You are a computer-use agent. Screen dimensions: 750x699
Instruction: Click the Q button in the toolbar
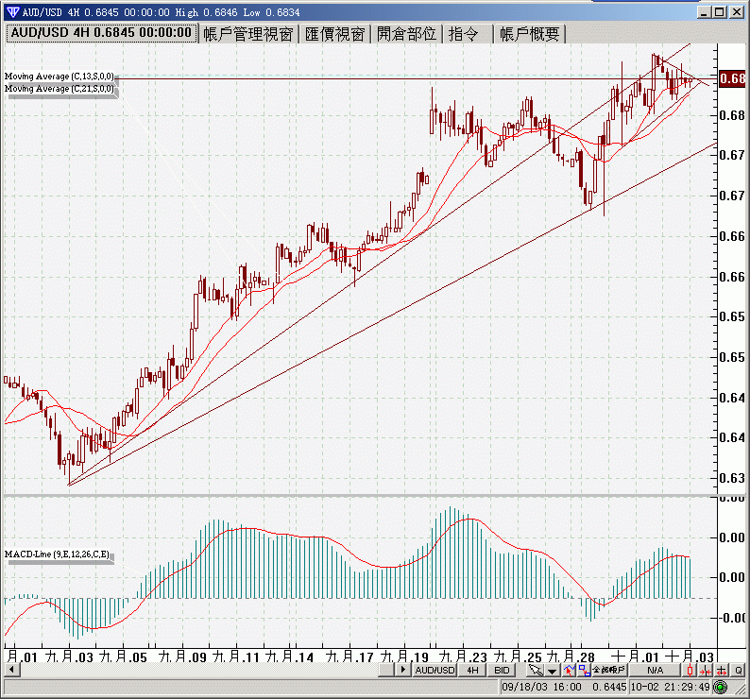[x=739, y=671]
